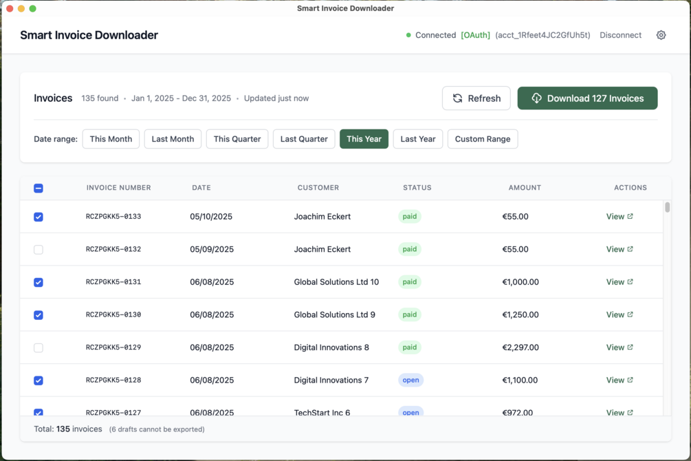
Task: Select the Last Year date range
Action: pyautogui.click(x=418, y=139)
